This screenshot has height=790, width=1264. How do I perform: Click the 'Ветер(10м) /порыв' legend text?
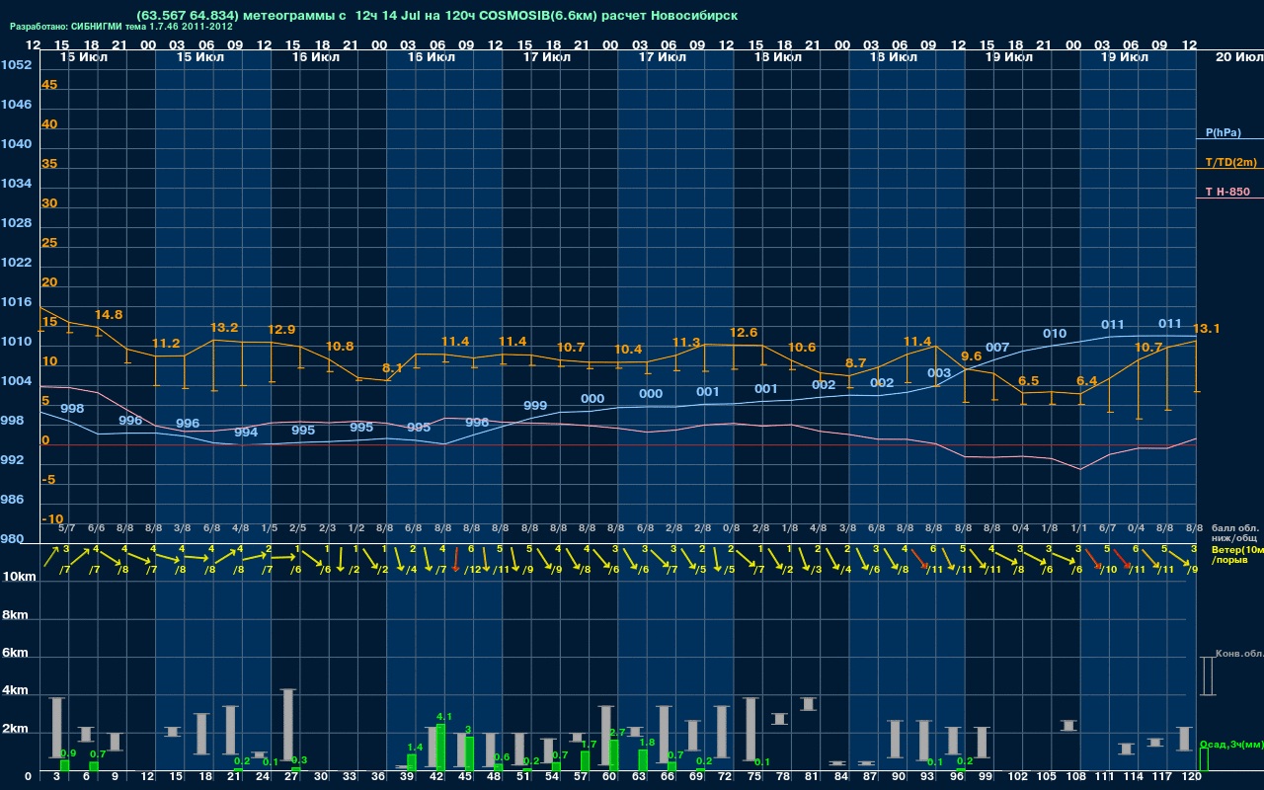(1238, 554)
